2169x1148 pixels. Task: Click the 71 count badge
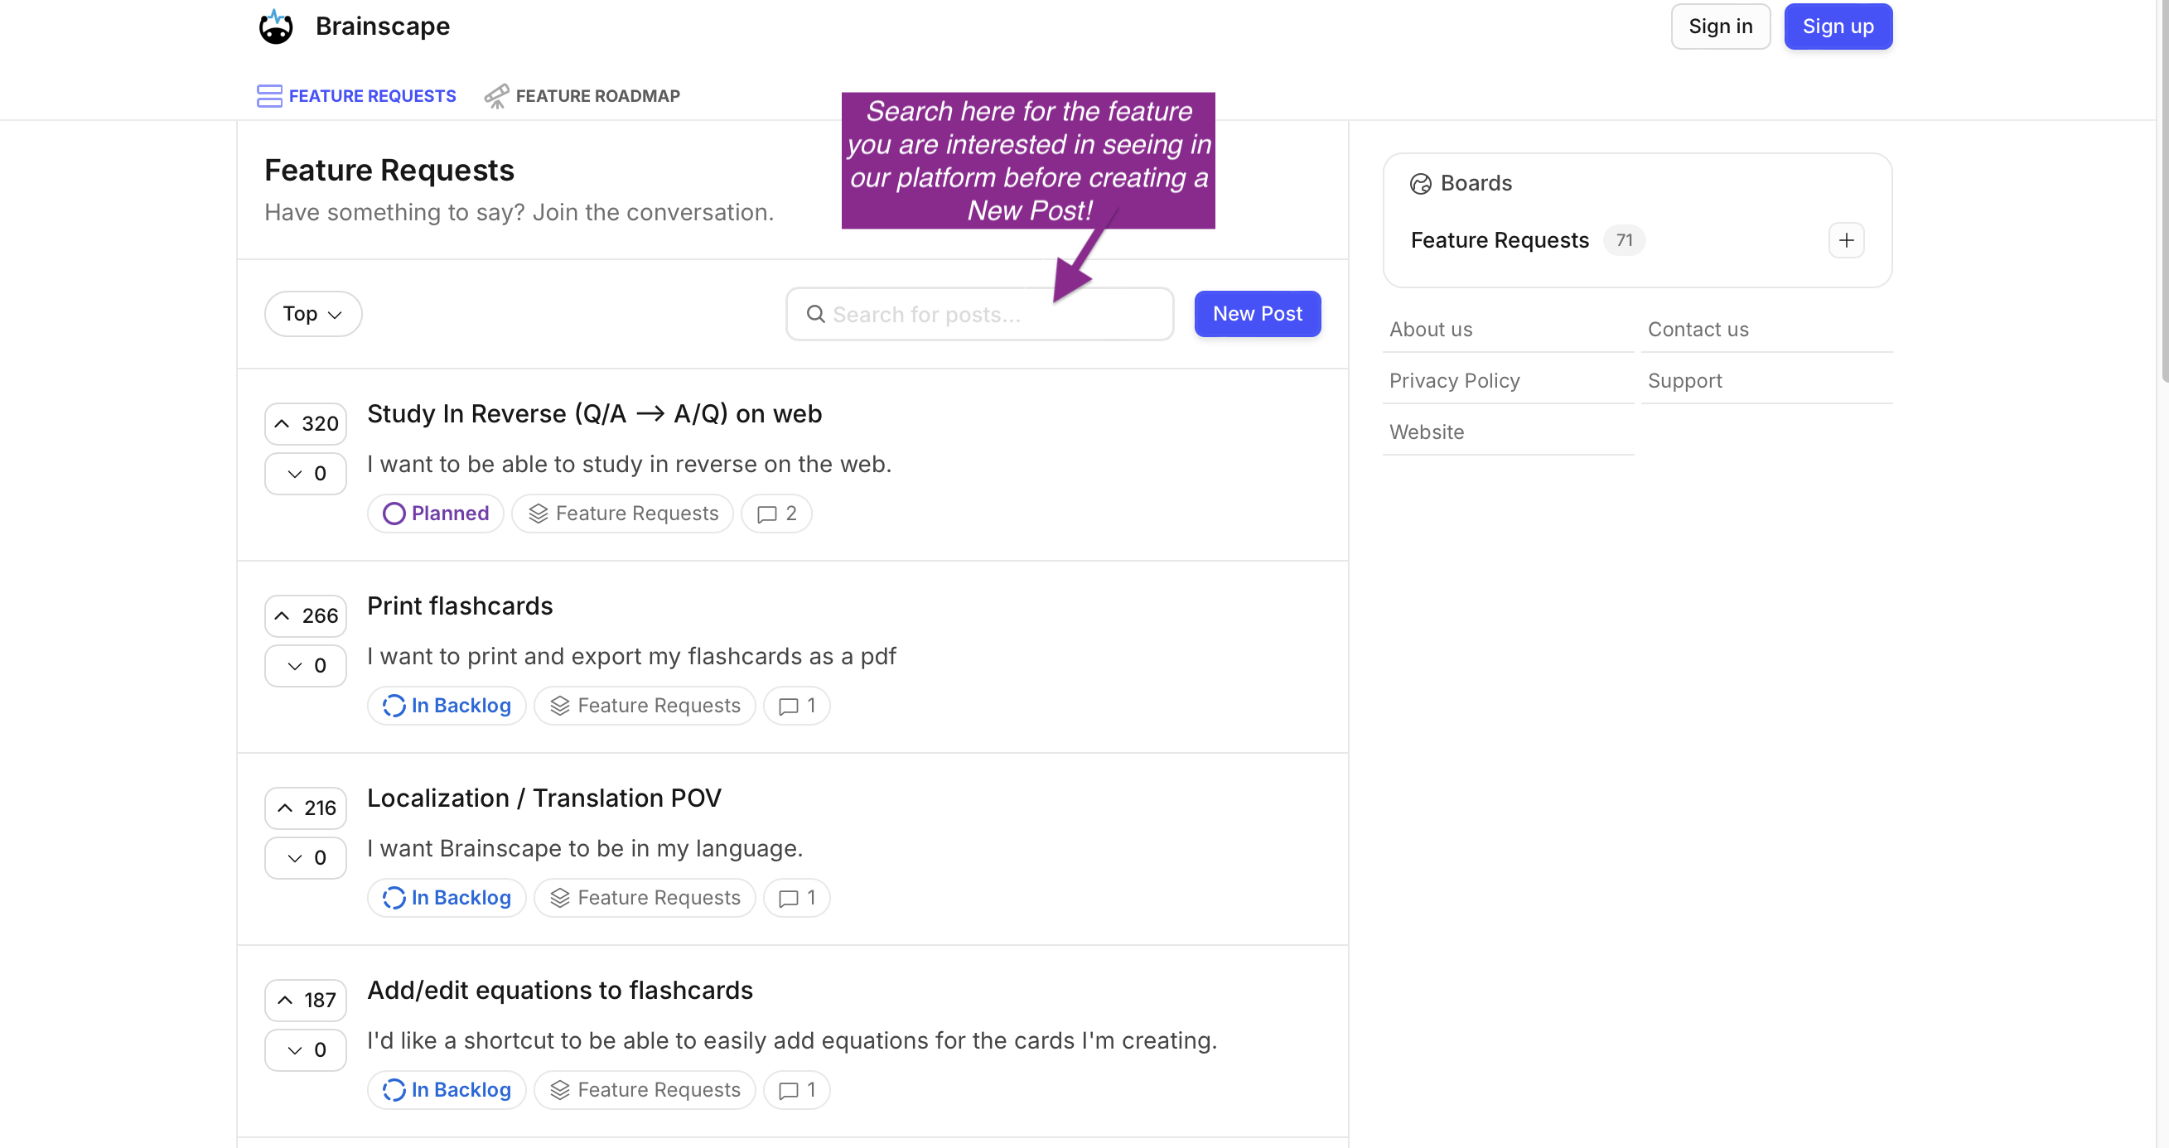point(1624,241)
